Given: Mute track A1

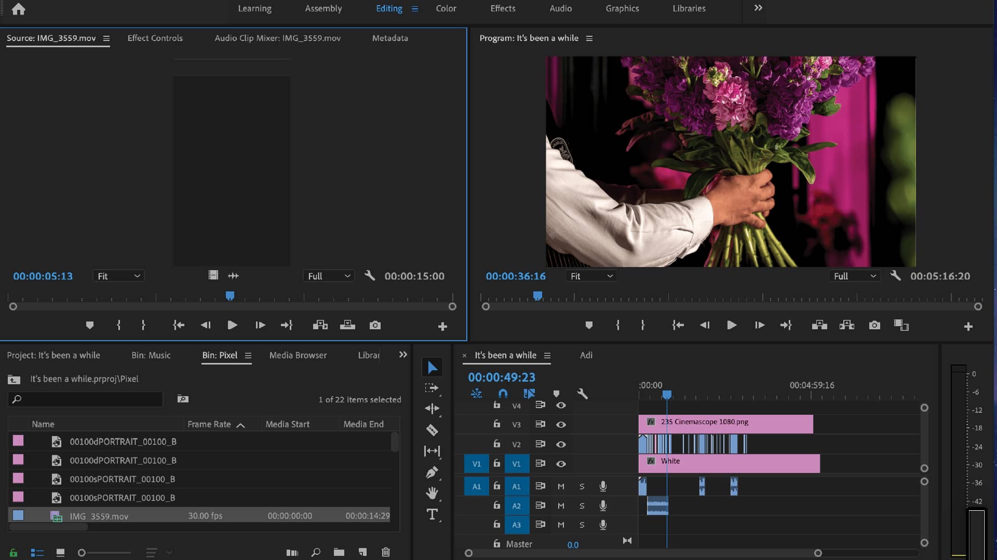Looking at the screenshot, I should pos(561,486).
